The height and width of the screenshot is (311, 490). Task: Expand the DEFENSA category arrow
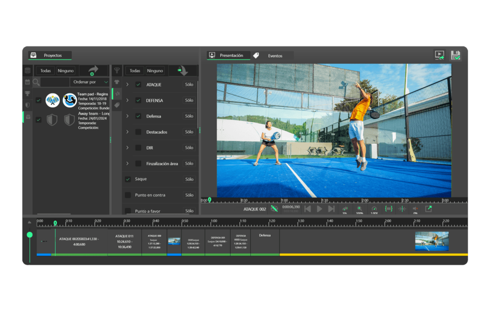tap(127, 101)
